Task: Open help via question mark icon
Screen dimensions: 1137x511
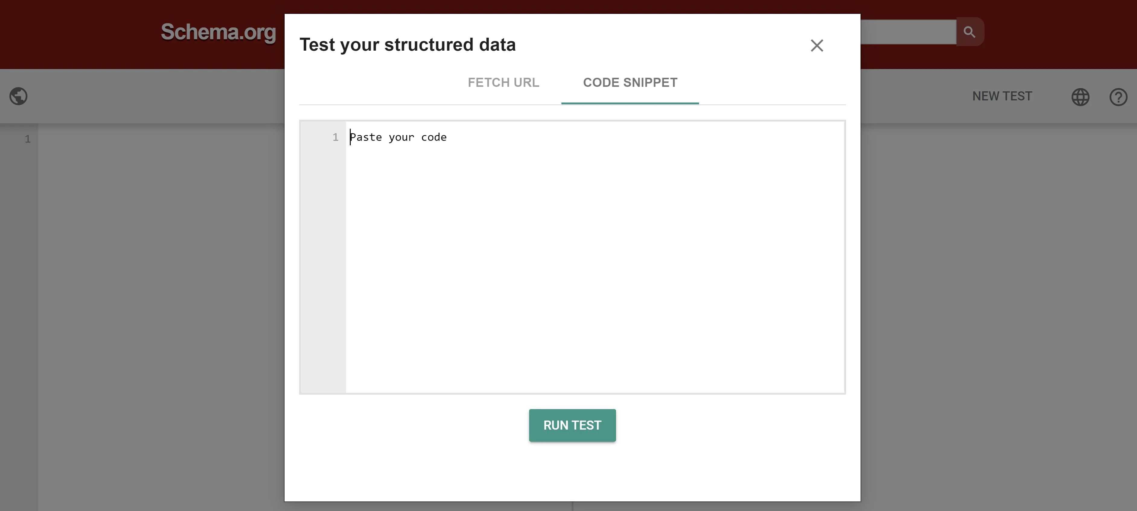Action: [x=1118, y=97]
